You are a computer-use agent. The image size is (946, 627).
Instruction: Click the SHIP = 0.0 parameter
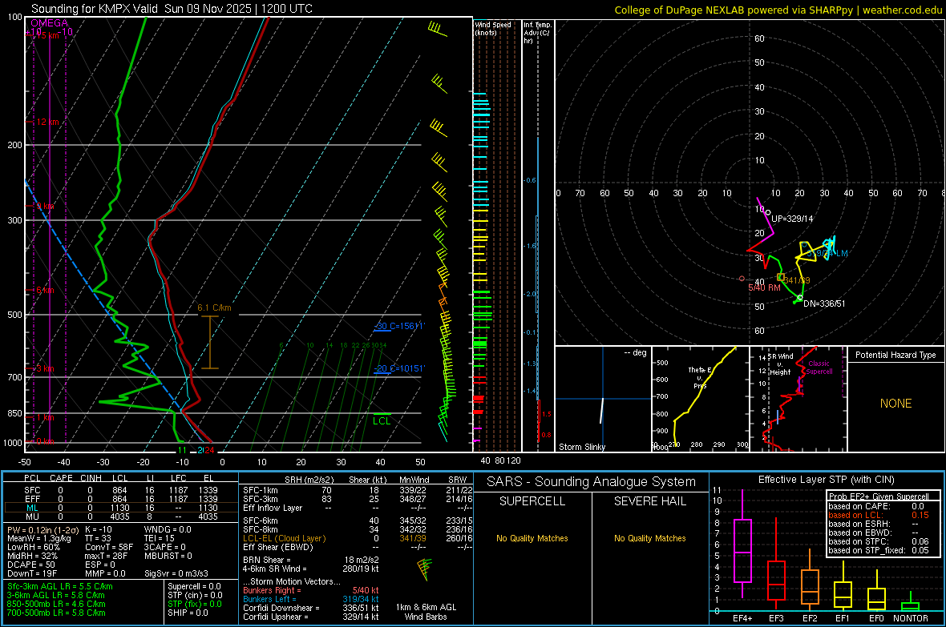point(188,613)
